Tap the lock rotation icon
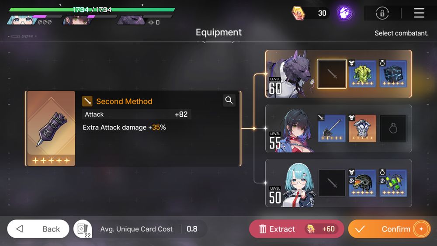This screenshot has width=437, height=246. tap(382, 13)
